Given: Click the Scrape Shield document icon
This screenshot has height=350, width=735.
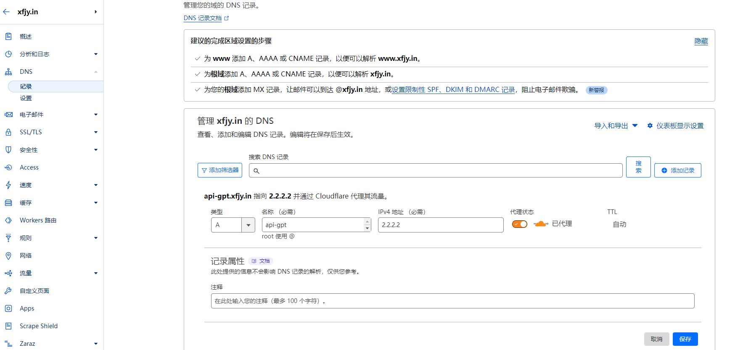Looking at the screenshot, I should coord(8,326).
